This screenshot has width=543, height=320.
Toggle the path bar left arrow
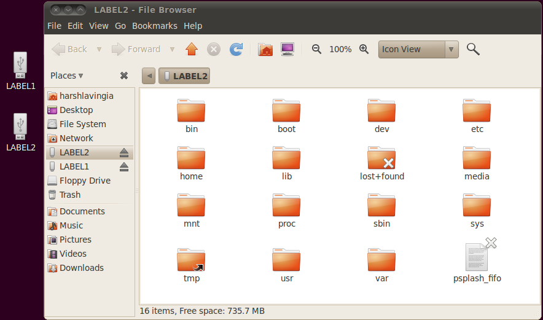click(x=149, y=76)
